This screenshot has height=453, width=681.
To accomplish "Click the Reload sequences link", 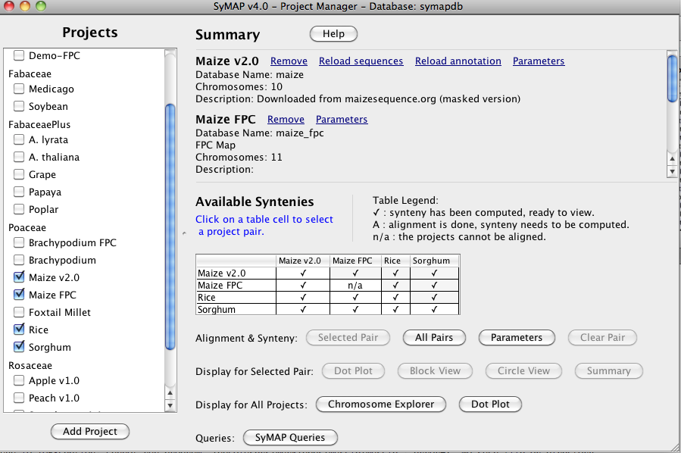I will (361, 61).
